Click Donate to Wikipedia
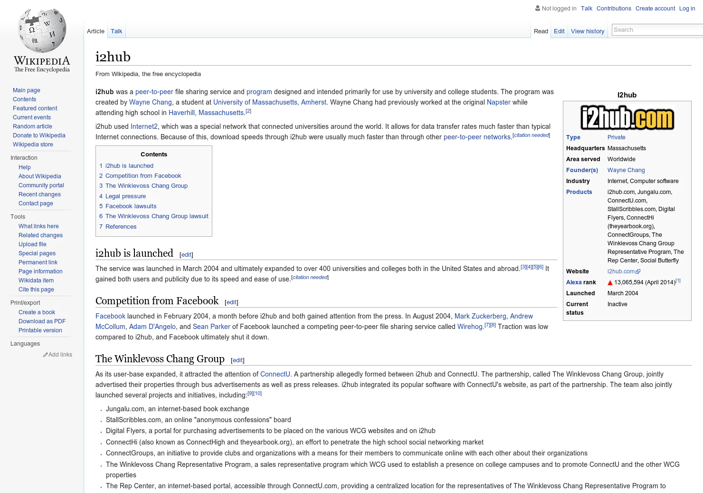The height and width of the screenshot is (493, 703). pyautogui.click(x=39, y=135)
